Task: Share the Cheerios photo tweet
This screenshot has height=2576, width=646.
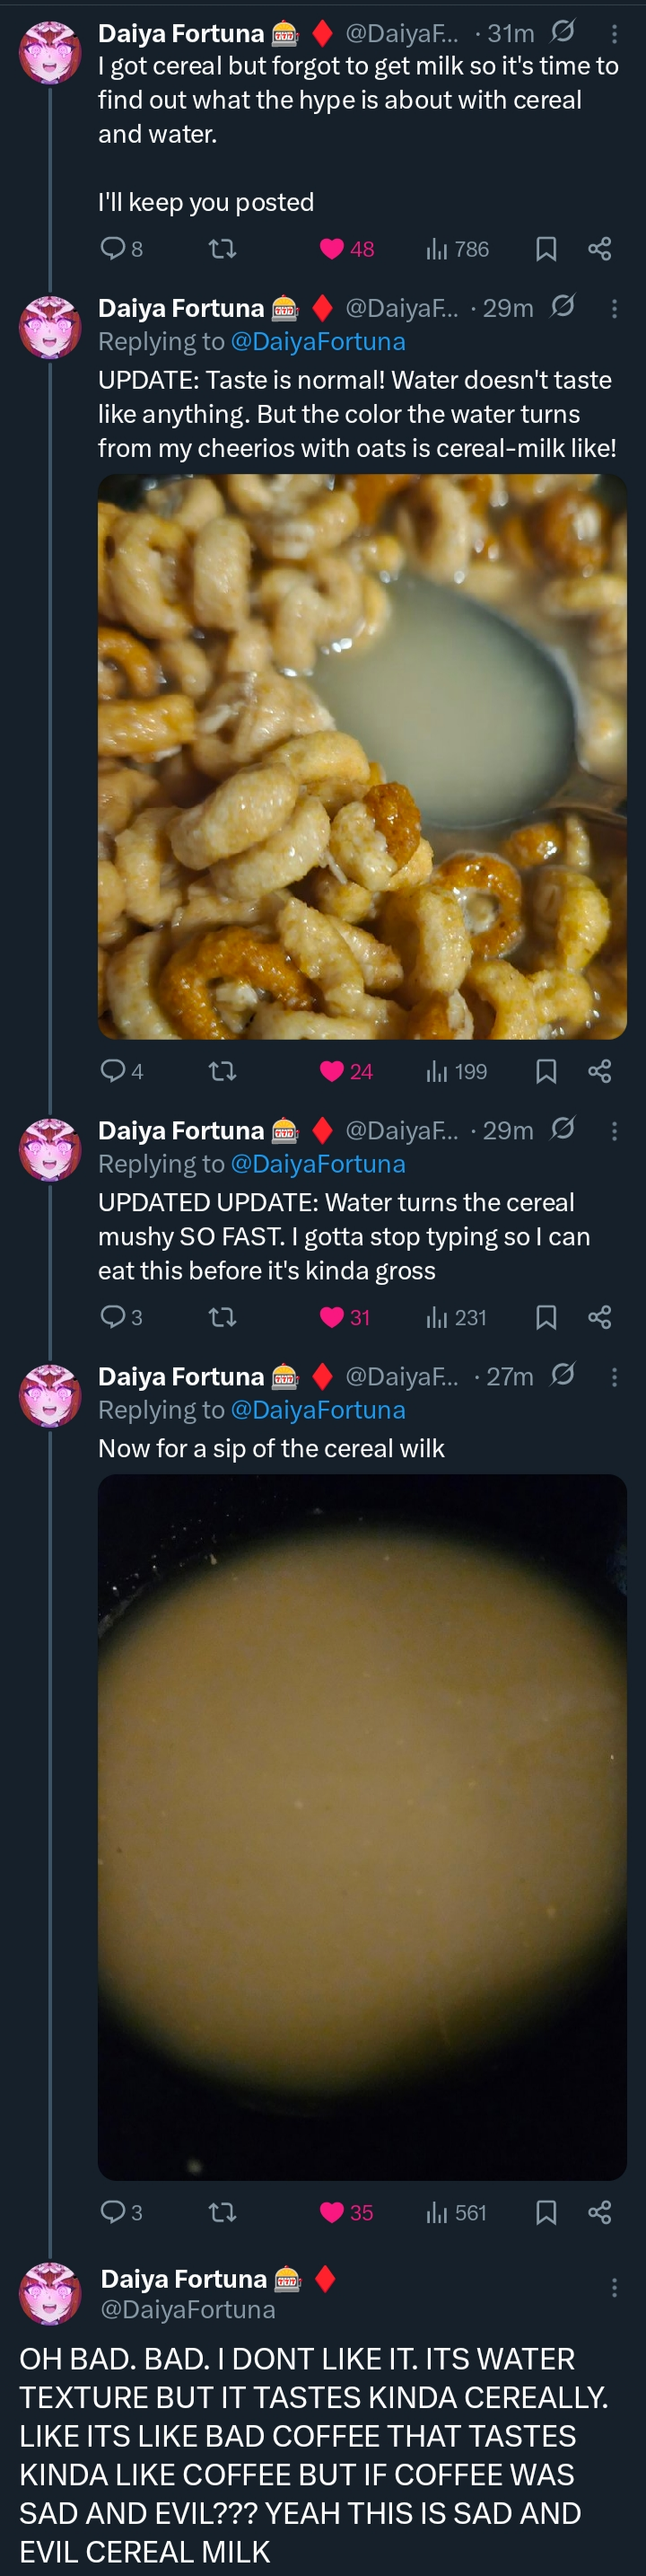Action: [599, 1072]
